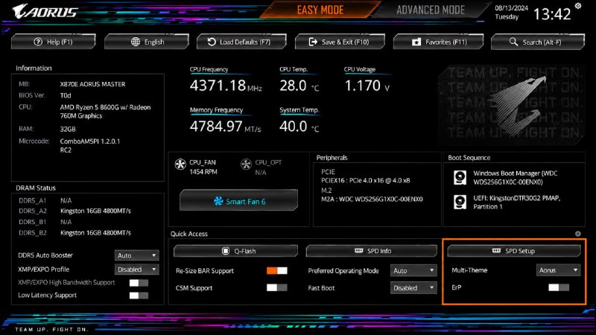The width and height of the screenshot is (596, 335).
Task: Open Favorites (F11)
Action: [438, 42]
